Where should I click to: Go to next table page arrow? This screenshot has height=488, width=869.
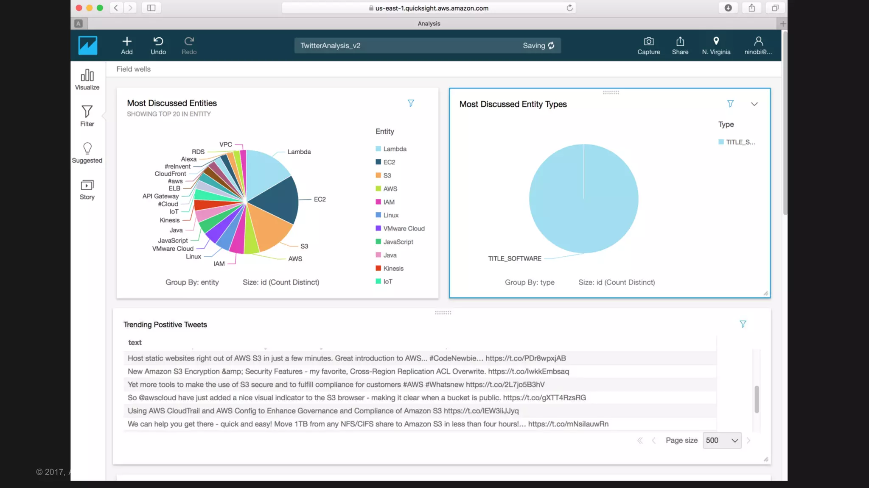(x=748, y=441)
